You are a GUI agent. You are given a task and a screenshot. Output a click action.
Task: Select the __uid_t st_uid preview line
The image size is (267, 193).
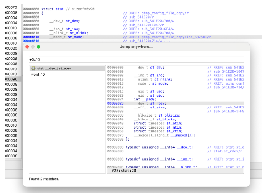149,91
